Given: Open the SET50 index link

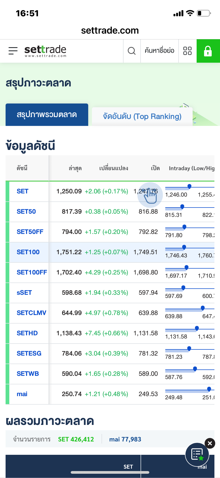Looking at the screenshot, I should click(x=26, y=212).
